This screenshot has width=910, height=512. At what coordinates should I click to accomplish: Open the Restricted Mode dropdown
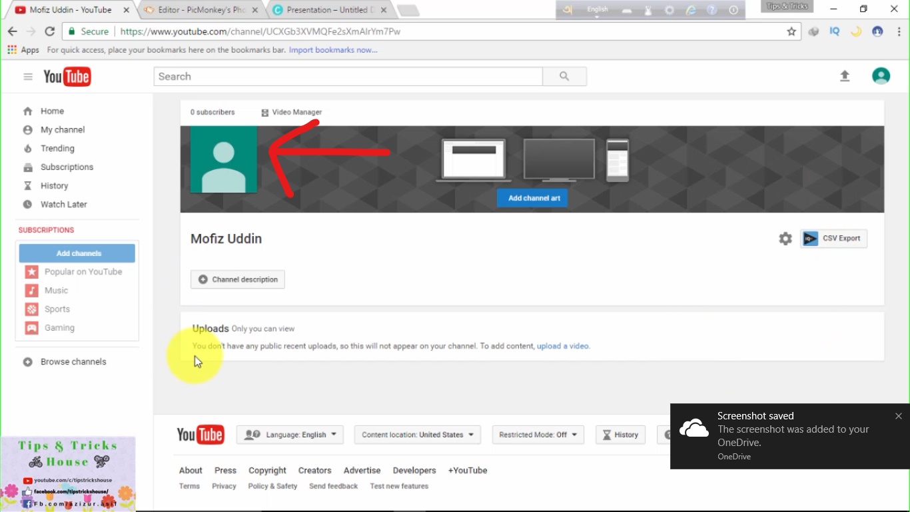(x=538, y=435)
